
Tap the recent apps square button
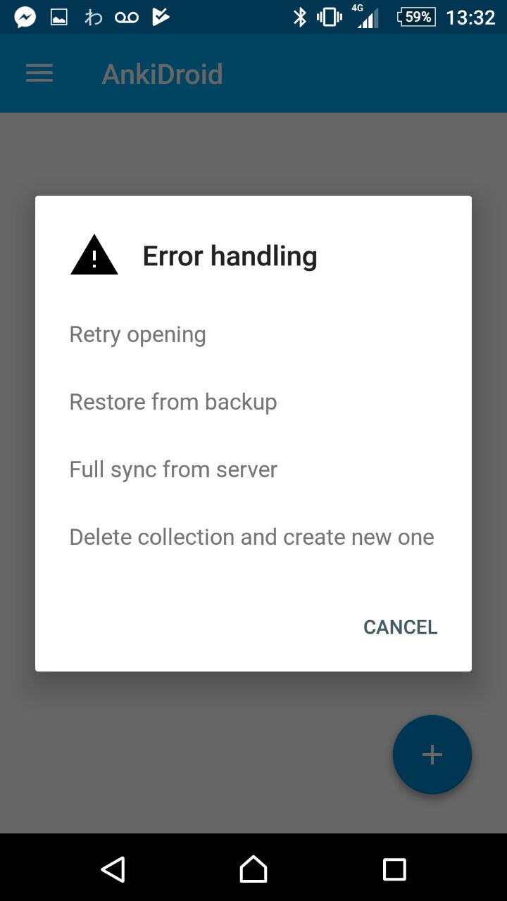coord(394,869)
